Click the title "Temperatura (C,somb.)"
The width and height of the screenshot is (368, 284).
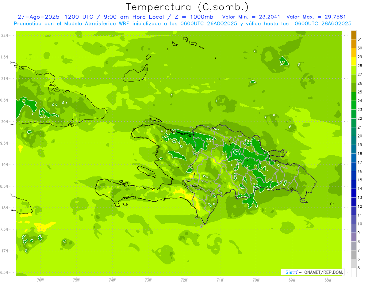pyautogui.click(x=187, y=7)
